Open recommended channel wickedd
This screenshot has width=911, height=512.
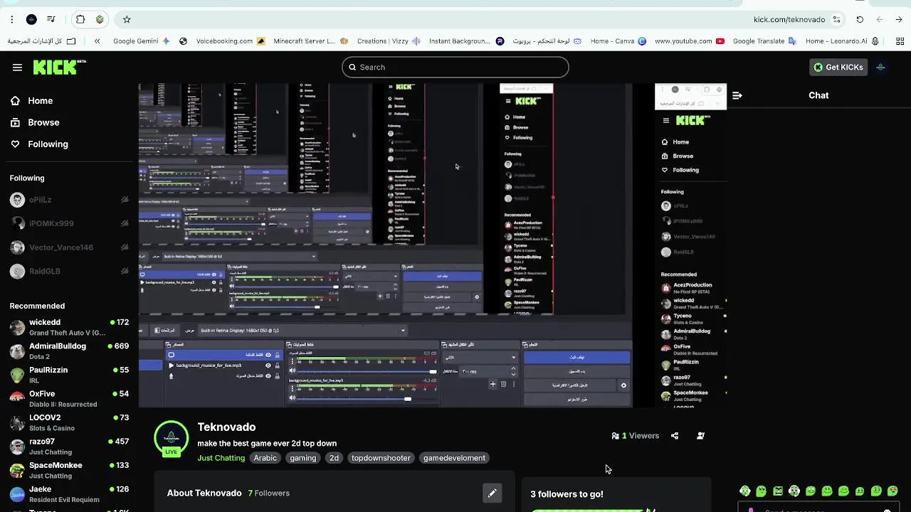(x=69, y=327)
